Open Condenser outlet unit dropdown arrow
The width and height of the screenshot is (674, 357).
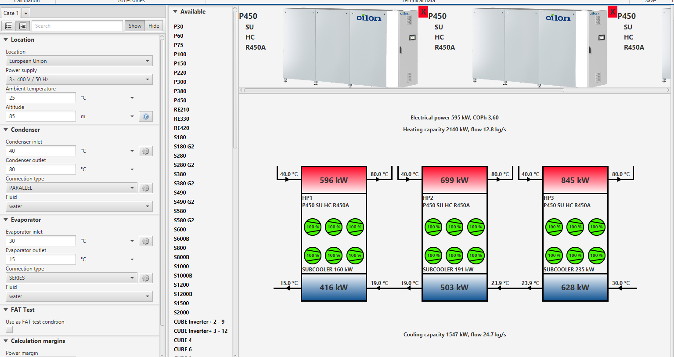point(132,169)
